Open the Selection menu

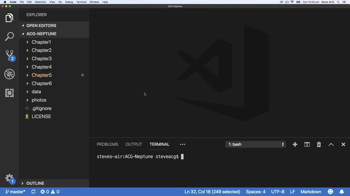(40, 2)
